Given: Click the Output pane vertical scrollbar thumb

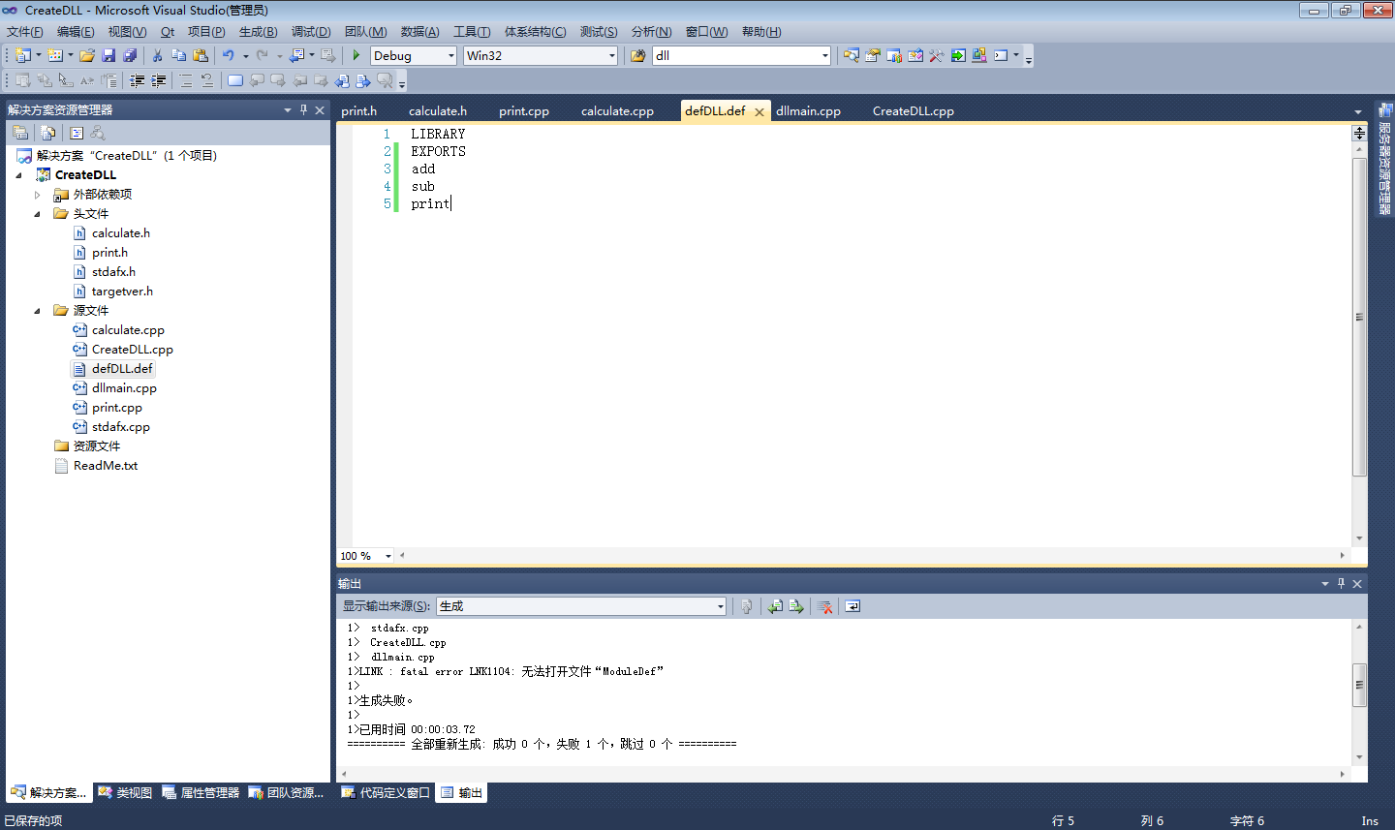Looking at the screenshot, I should tap(1359, 686).
